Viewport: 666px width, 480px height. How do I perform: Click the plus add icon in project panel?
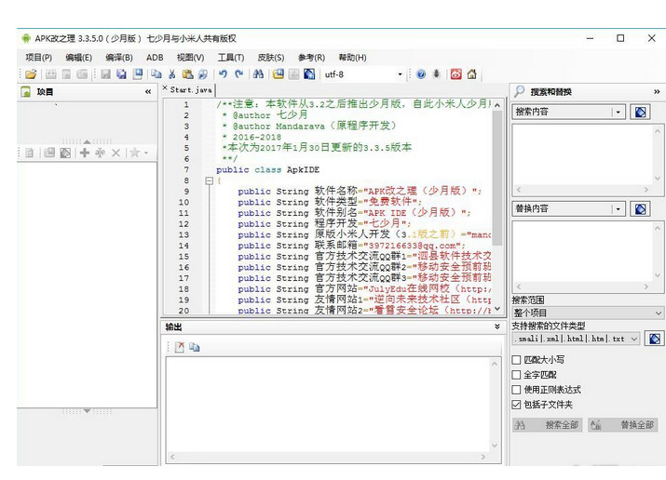pos(85,153)
